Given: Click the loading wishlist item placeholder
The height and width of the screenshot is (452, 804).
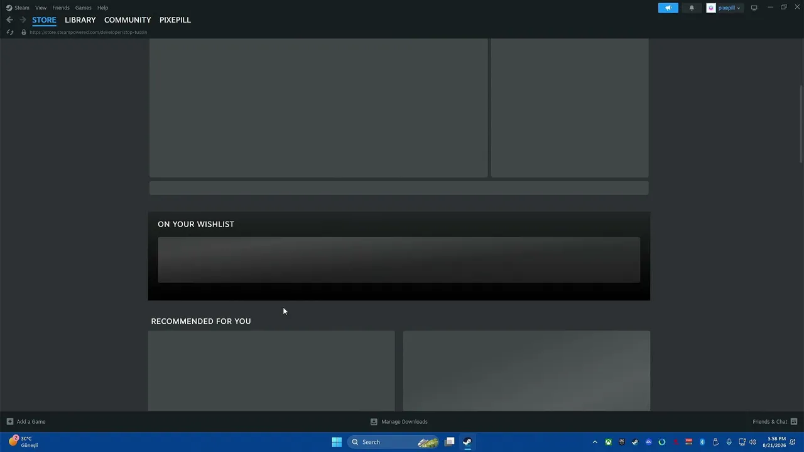Looking at the screenshot, I should [399, 260].
